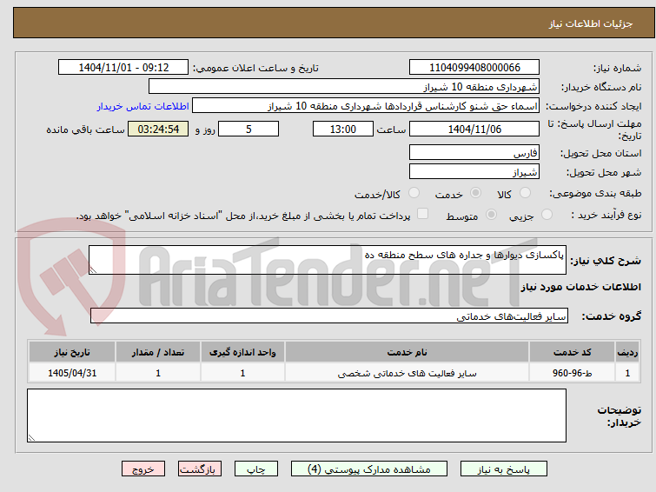Screen dimensions: 656x492
Task: Click the resize handle of توضیحات خریدار textarea
Action: click(31, 438)
